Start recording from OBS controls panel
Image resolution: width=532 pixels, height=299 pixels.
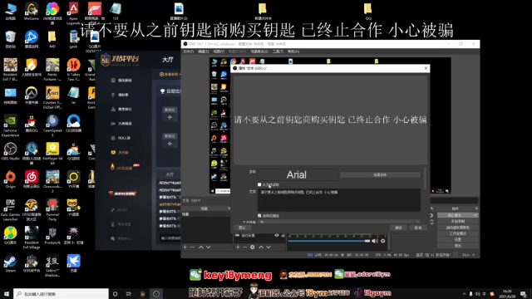point(458,222)
